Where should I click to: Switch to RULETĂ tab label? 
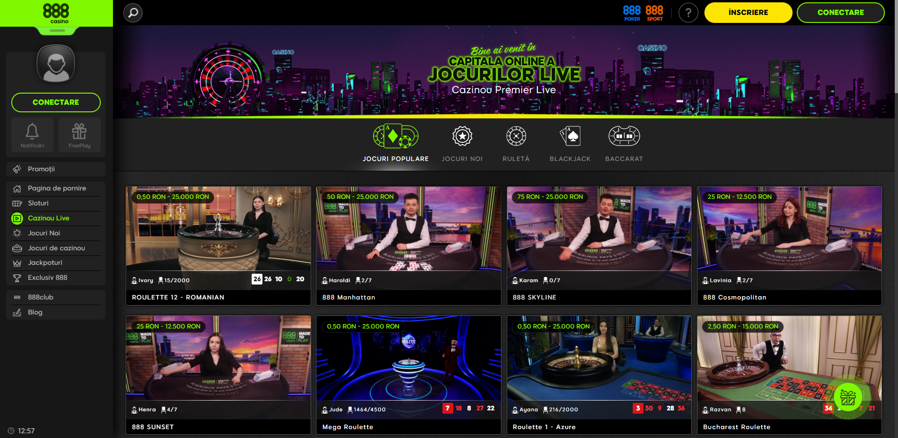click(516, 159)
